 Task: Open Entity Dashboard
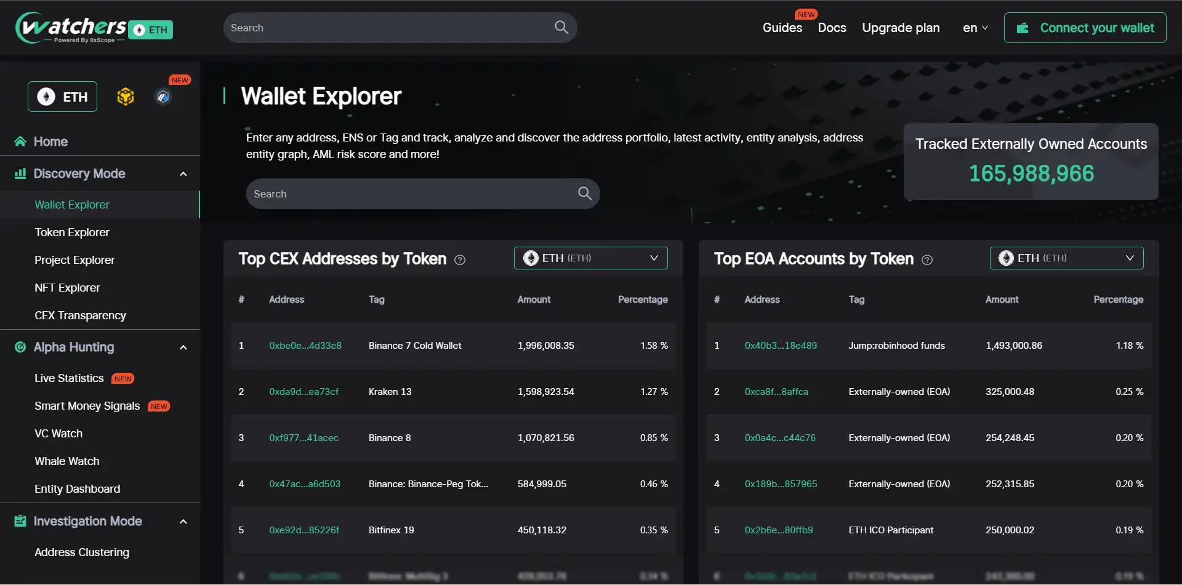(78, 489)
